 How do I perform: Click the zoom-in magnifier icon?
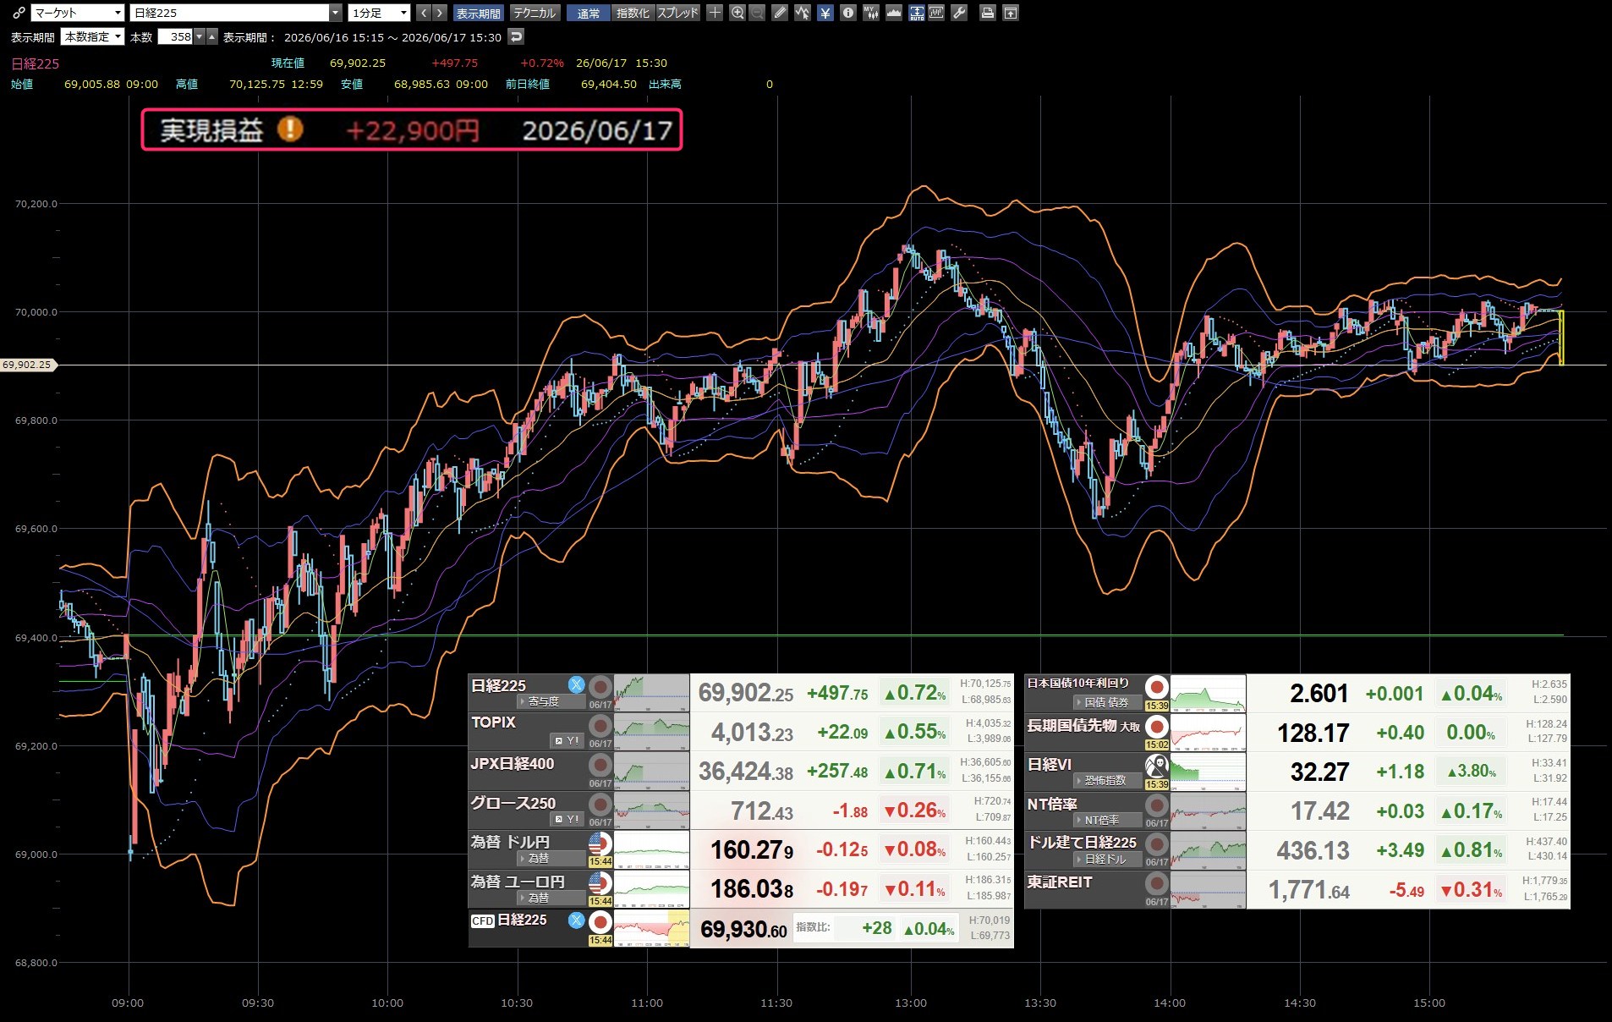pyautogui.click(x=737, y=13)
